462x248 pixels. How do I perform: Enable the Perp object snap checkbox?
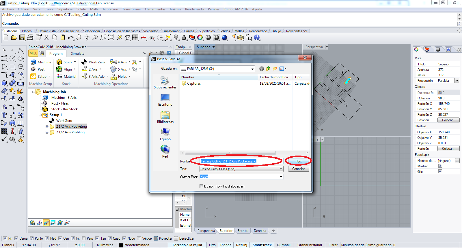84,238
